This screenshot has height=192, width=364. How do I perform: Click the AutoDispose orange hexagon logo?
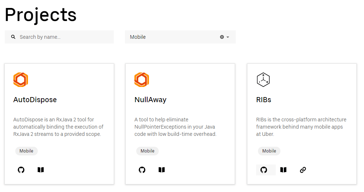[x=21, y=80]
